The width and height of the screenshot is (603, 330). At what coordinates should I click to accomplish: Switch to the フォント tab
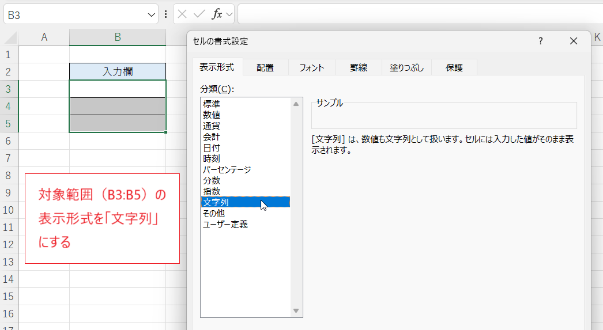[311, 67]
